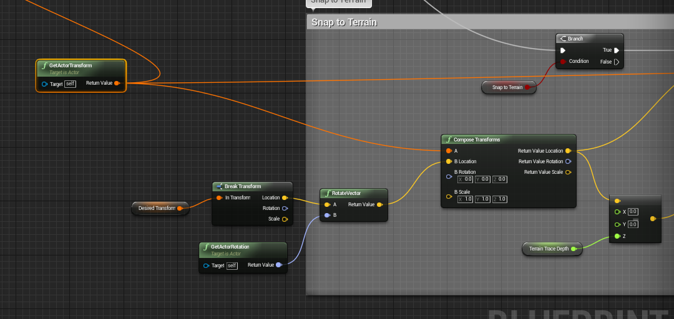This screenshot has height=319, width=674.
Task: Click RotateVector A input pin
Action: click(327, 204)
